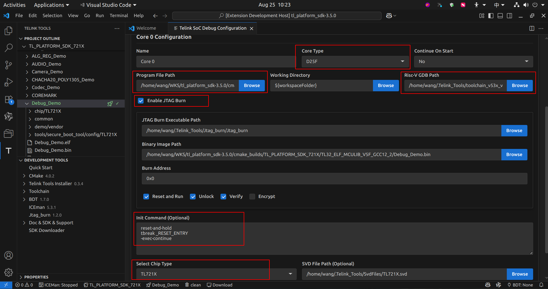Click the ICEMan: Stopped status item
Image resolution: width=548 pixels, height=289 pixels.
58,285
